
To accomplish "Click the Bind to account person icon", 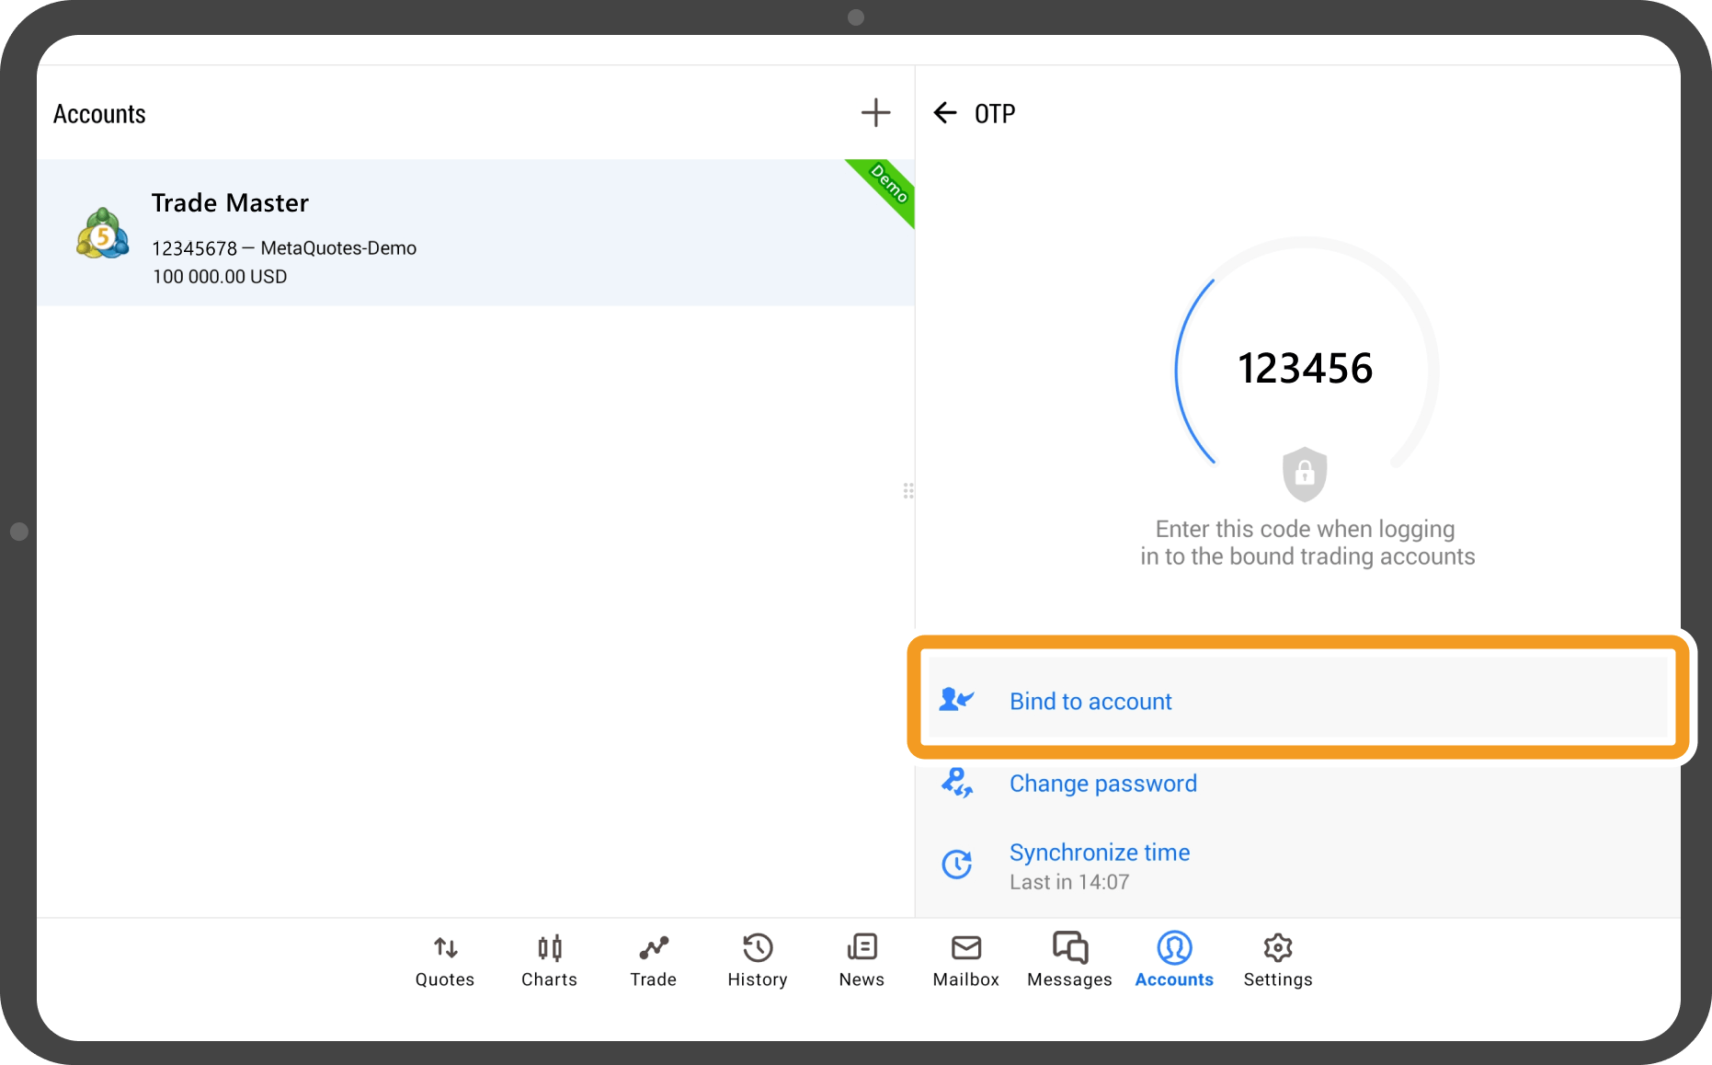I will click(956, 701).
